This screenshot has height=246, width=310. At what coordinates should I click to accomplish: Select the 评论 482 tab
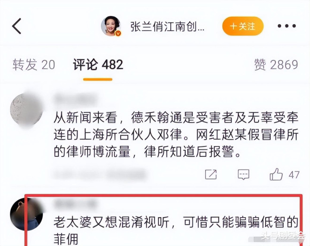(x=98, y=65)
